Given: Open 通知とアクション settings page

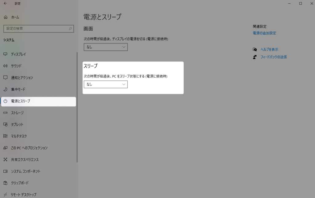Looking at the screenshot, I should pos(22,78).
